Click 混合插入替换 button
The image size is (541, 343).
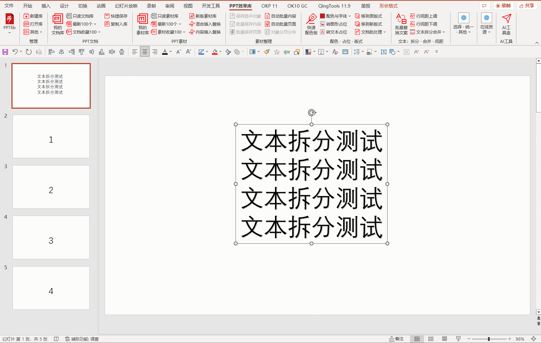(x=205, y=24)
